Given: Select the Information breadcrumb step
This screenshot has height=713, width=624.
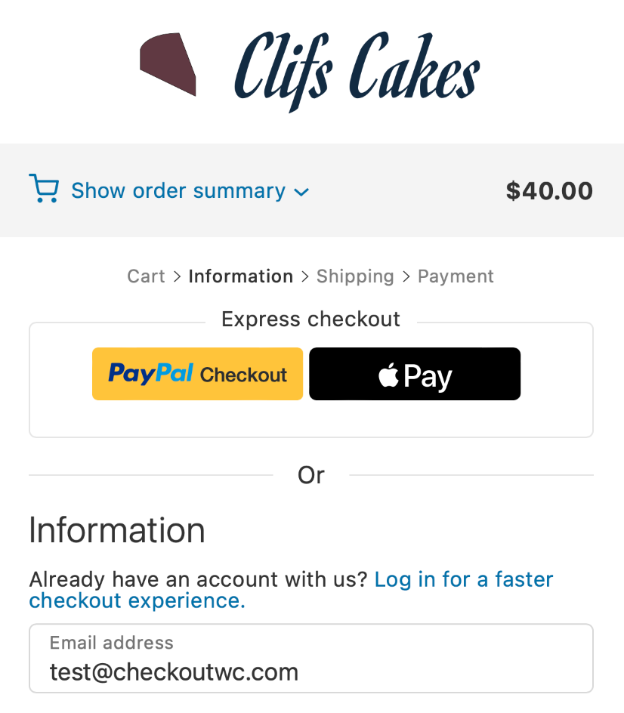Looking at the screenshot, I should [x=240, y=276].
